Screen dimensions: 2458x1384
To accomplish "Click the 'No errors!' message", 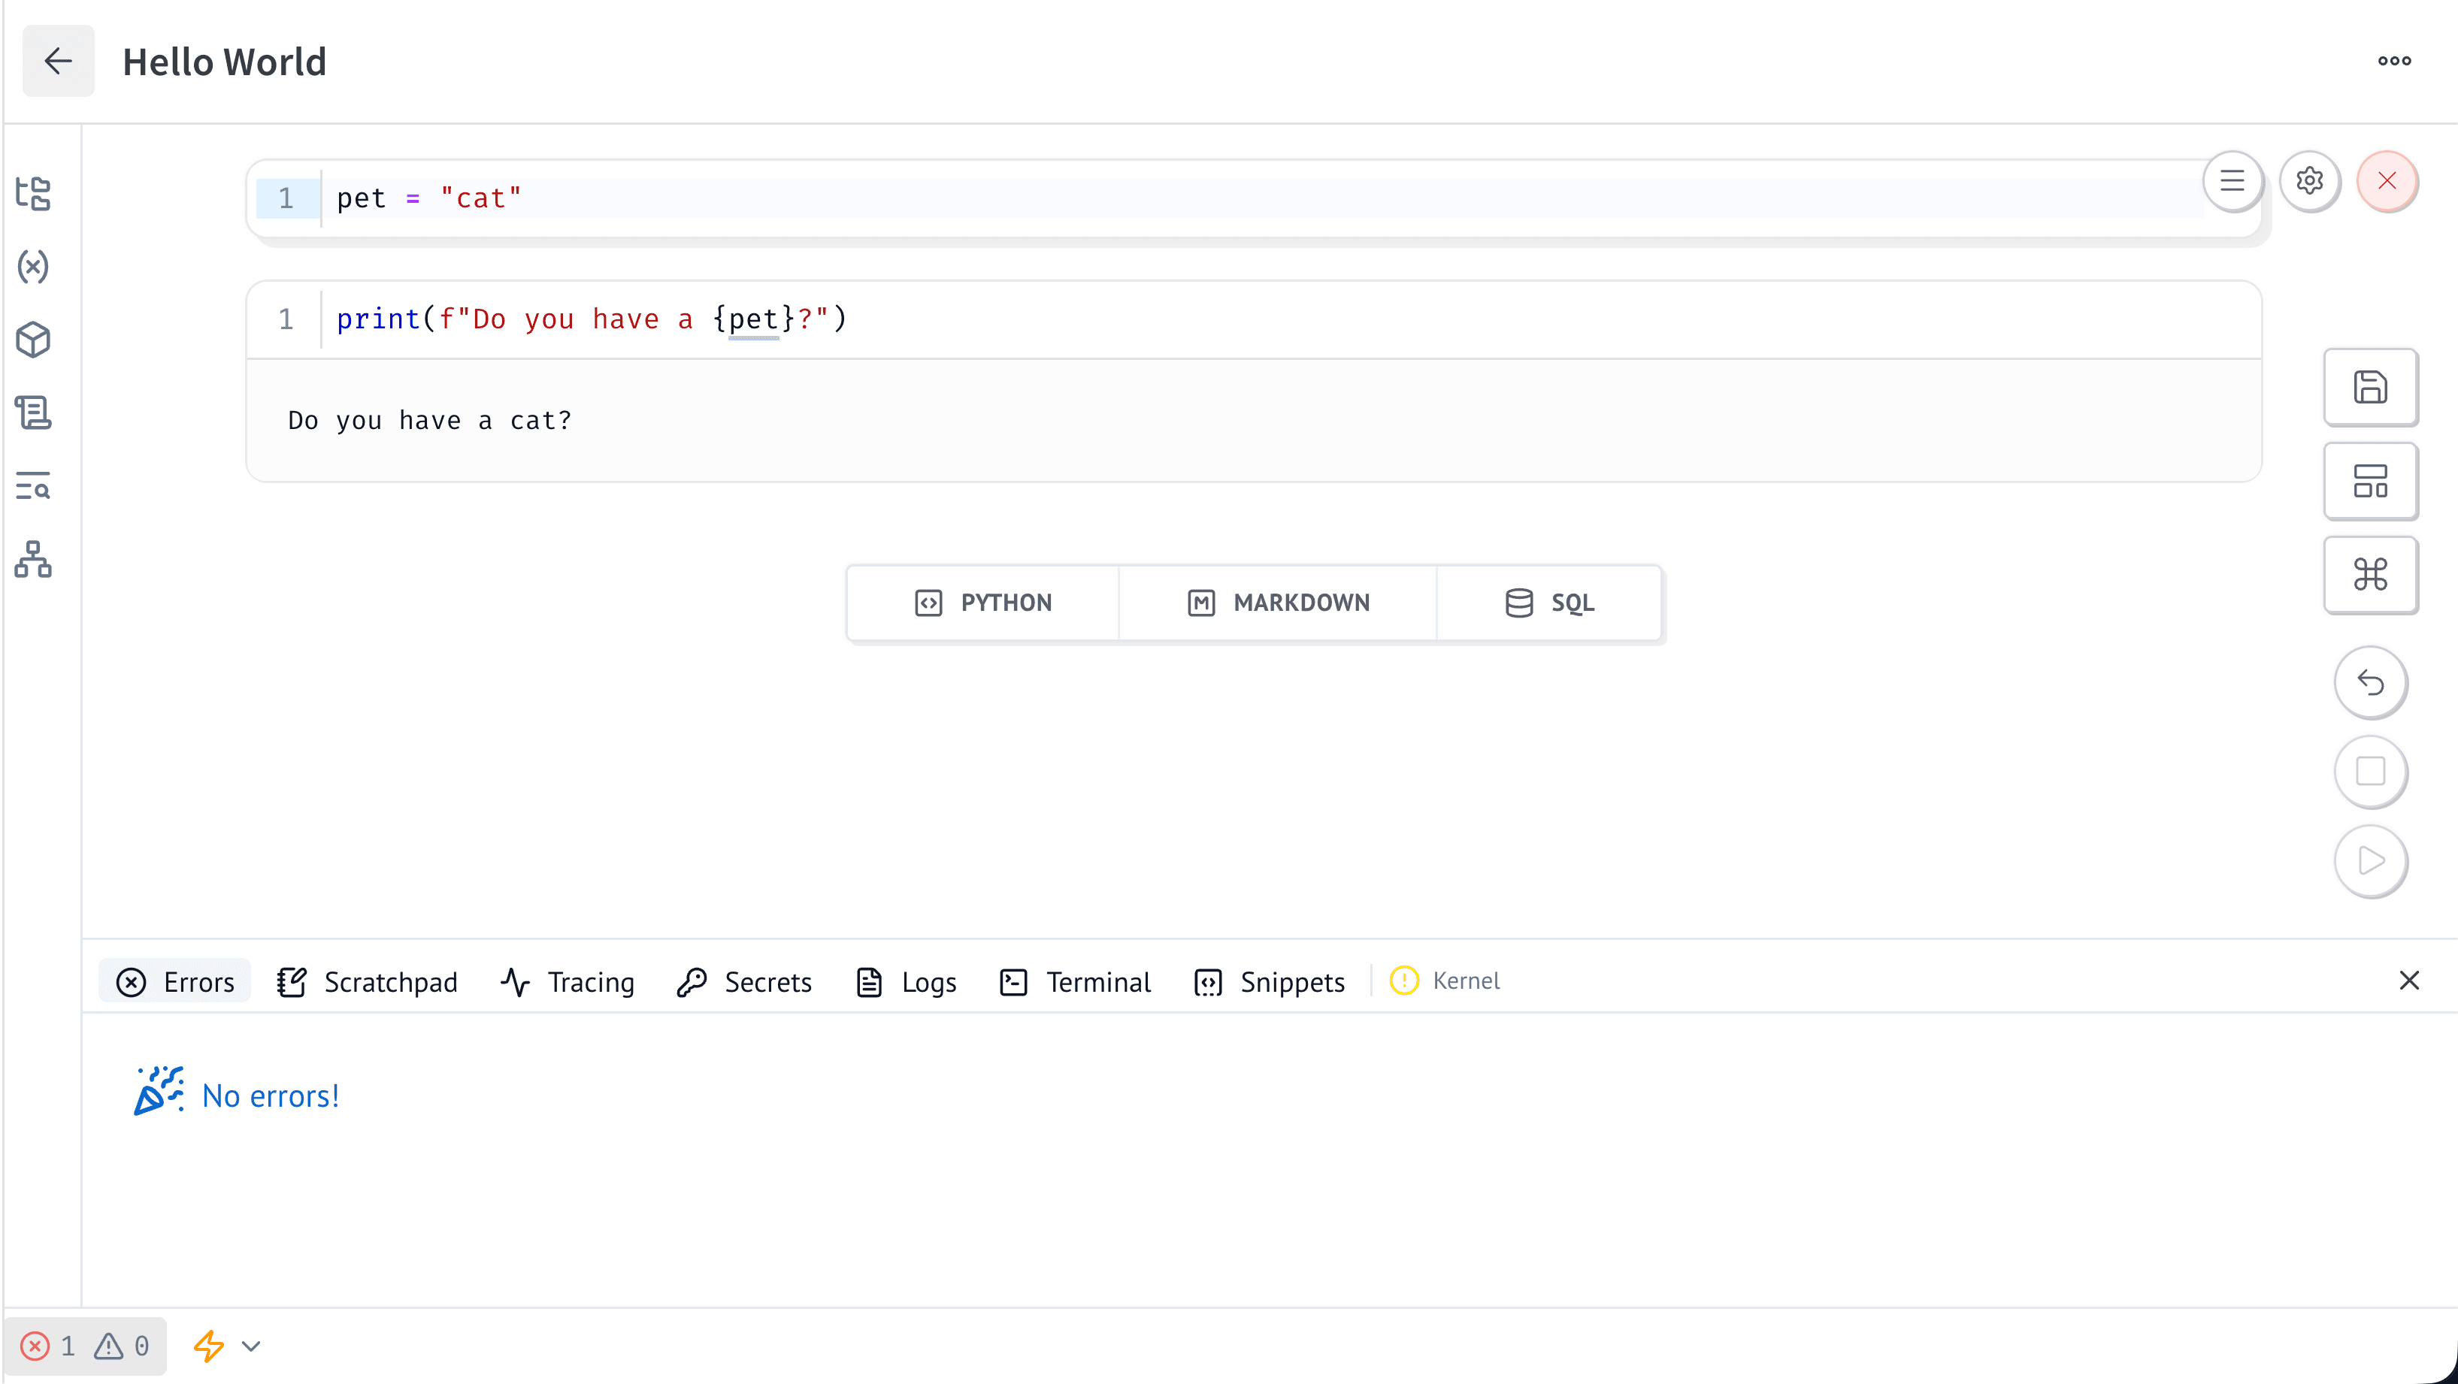I will (x=271, y=1096).
